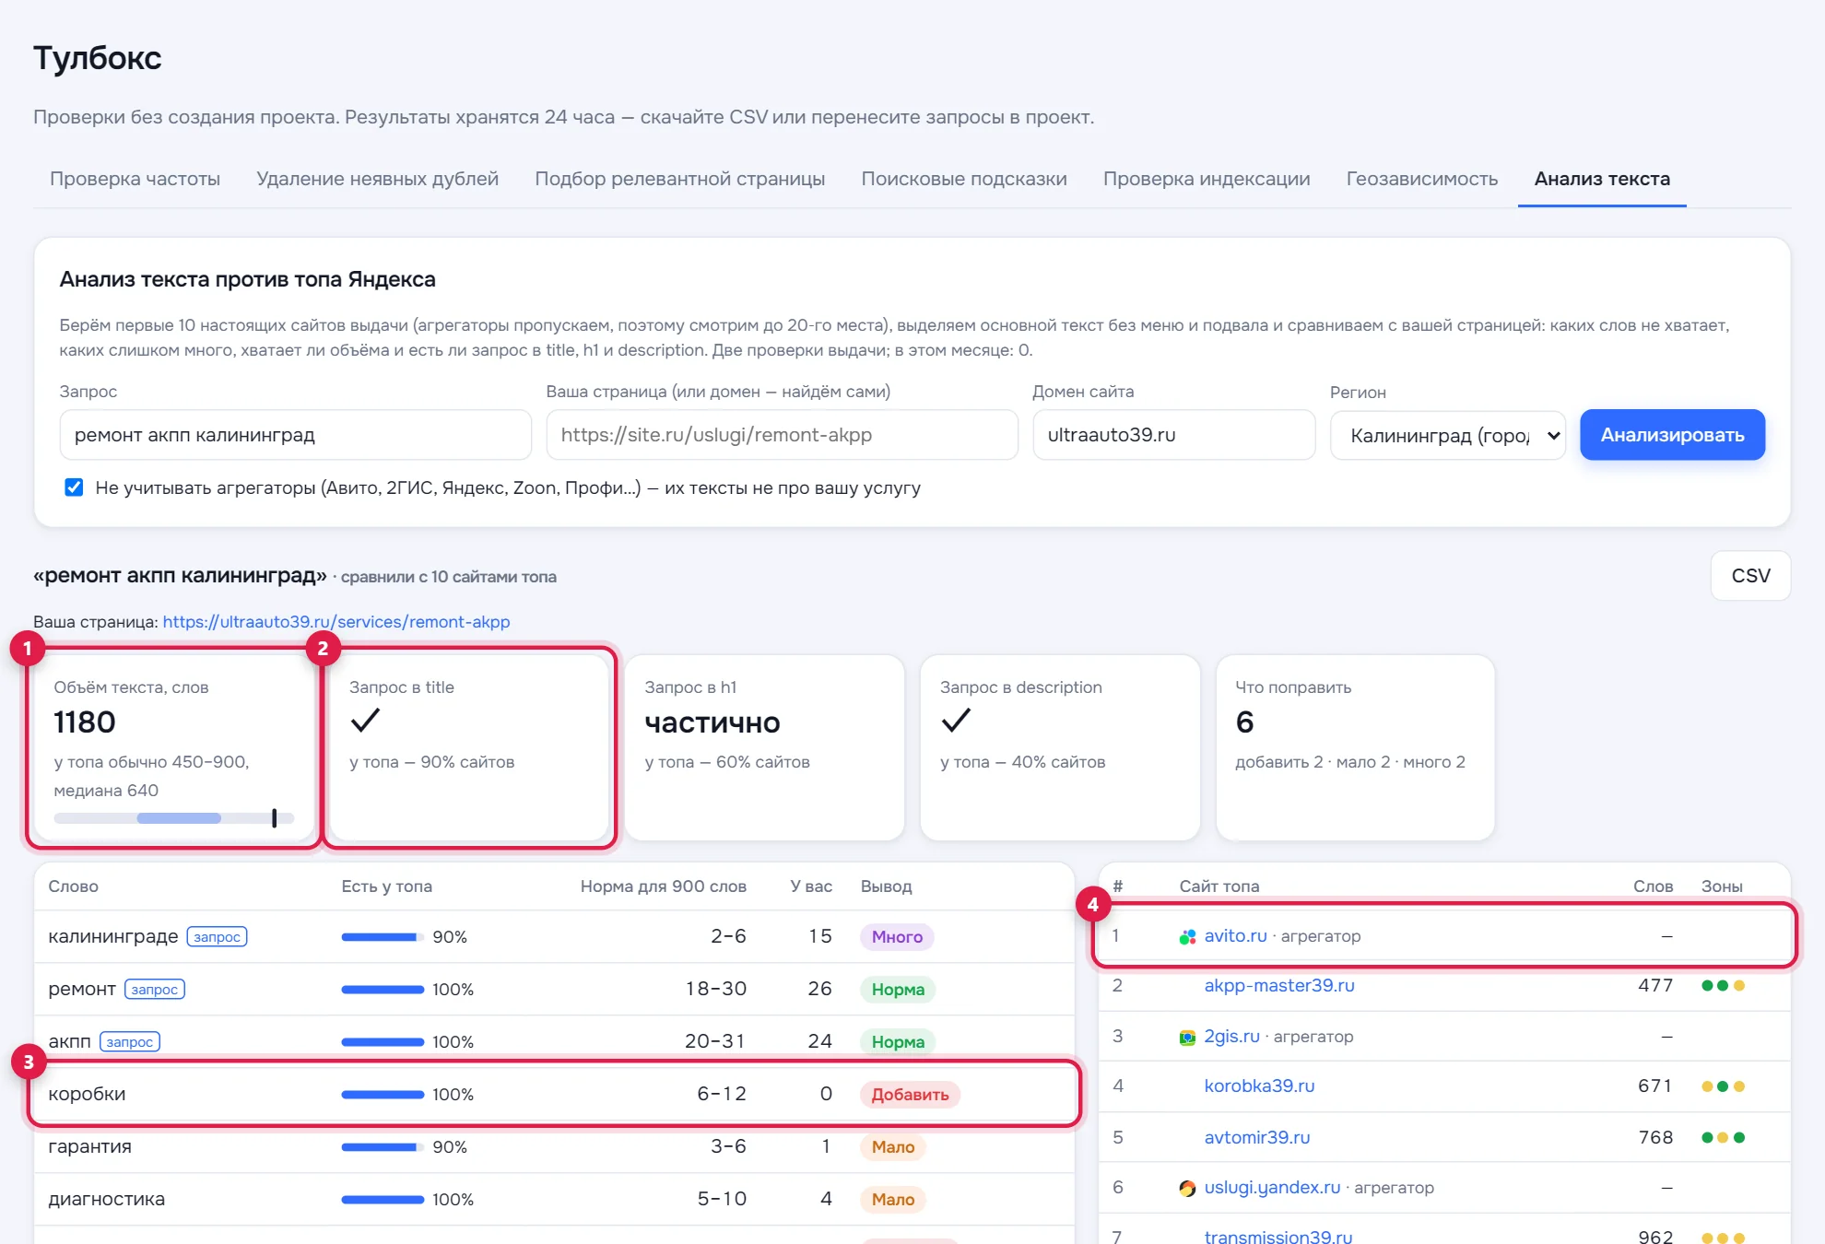The height and width of the screenshot is (1244, 1825).
Task: Focus the Домен сайта input field
Action: [x=1173, y=435]
